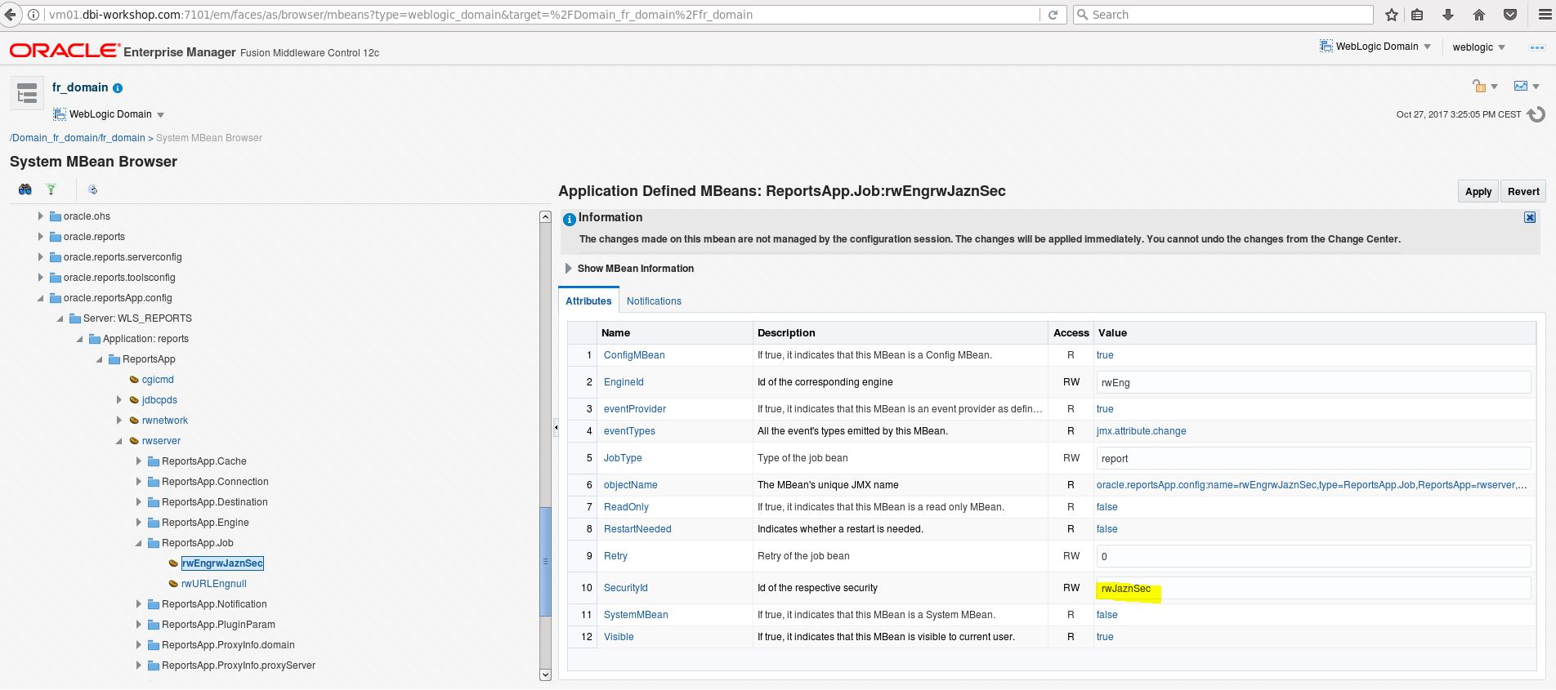Collapse Server: WLS_REPORTS node
1556x690 pixels.
click(60, 318)
